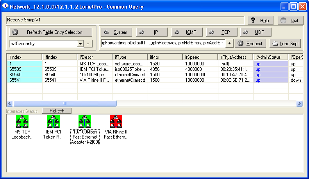Screen dimensions: 309x179
Task: Click the TCP query button
Action: 221,32
